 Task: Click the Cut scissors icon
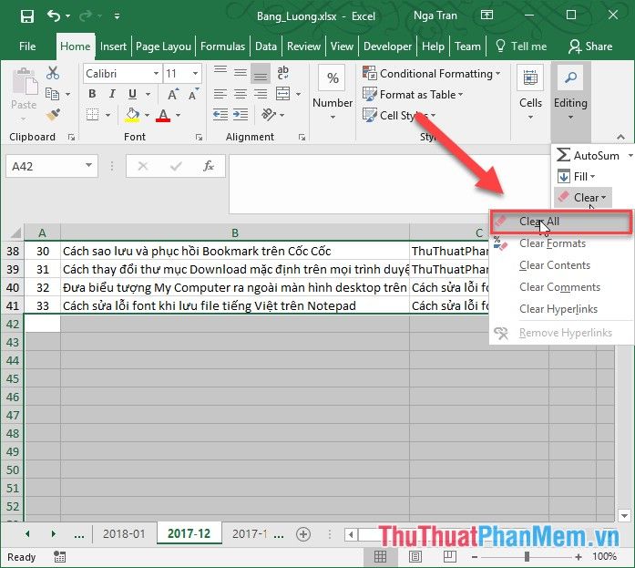(52, 74)
